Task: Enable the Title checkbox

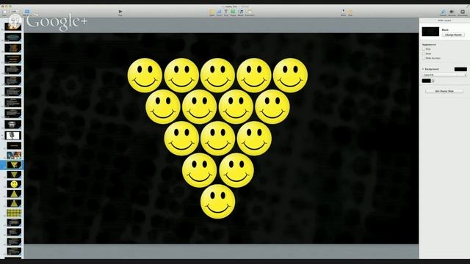Action: tap(424, 49)
